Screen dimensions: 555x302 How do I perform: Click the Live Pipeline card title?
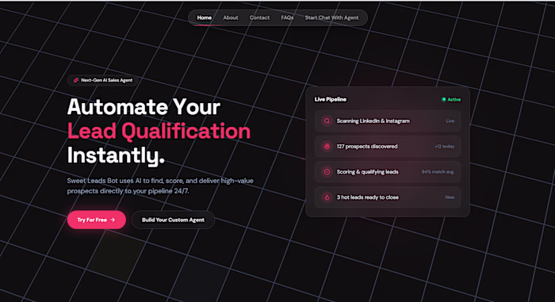(x=331, y=100)
